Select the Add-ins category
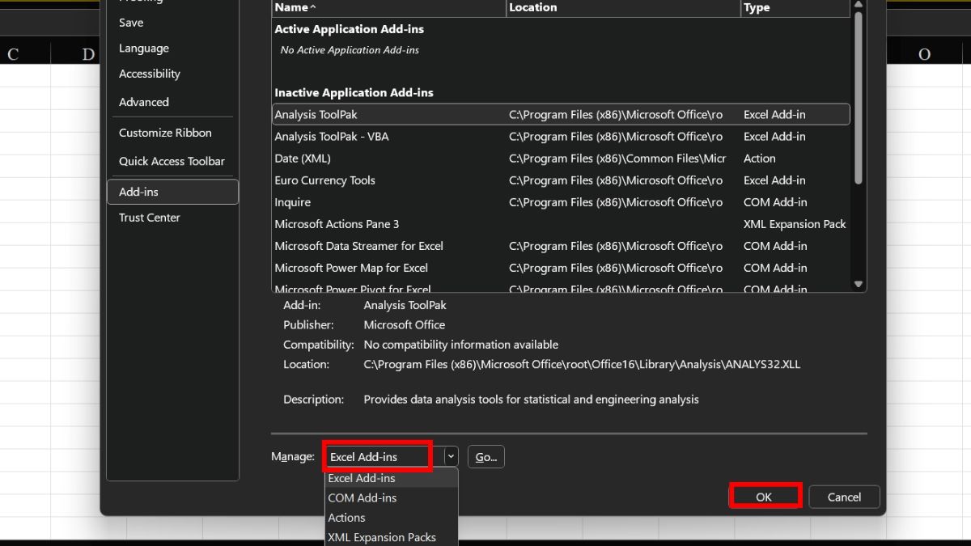The width and height of the screenshot is (971, 546). 172,192
